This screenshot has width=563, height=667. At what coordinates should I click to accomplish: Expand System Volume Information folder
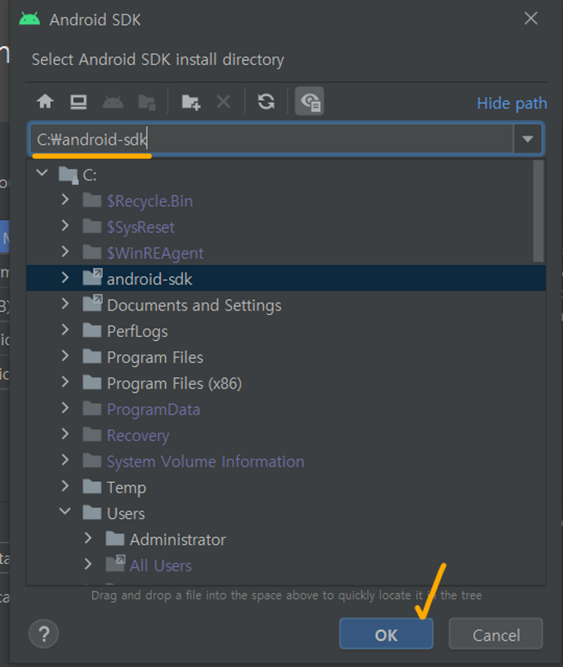click(x=65, y=460)
